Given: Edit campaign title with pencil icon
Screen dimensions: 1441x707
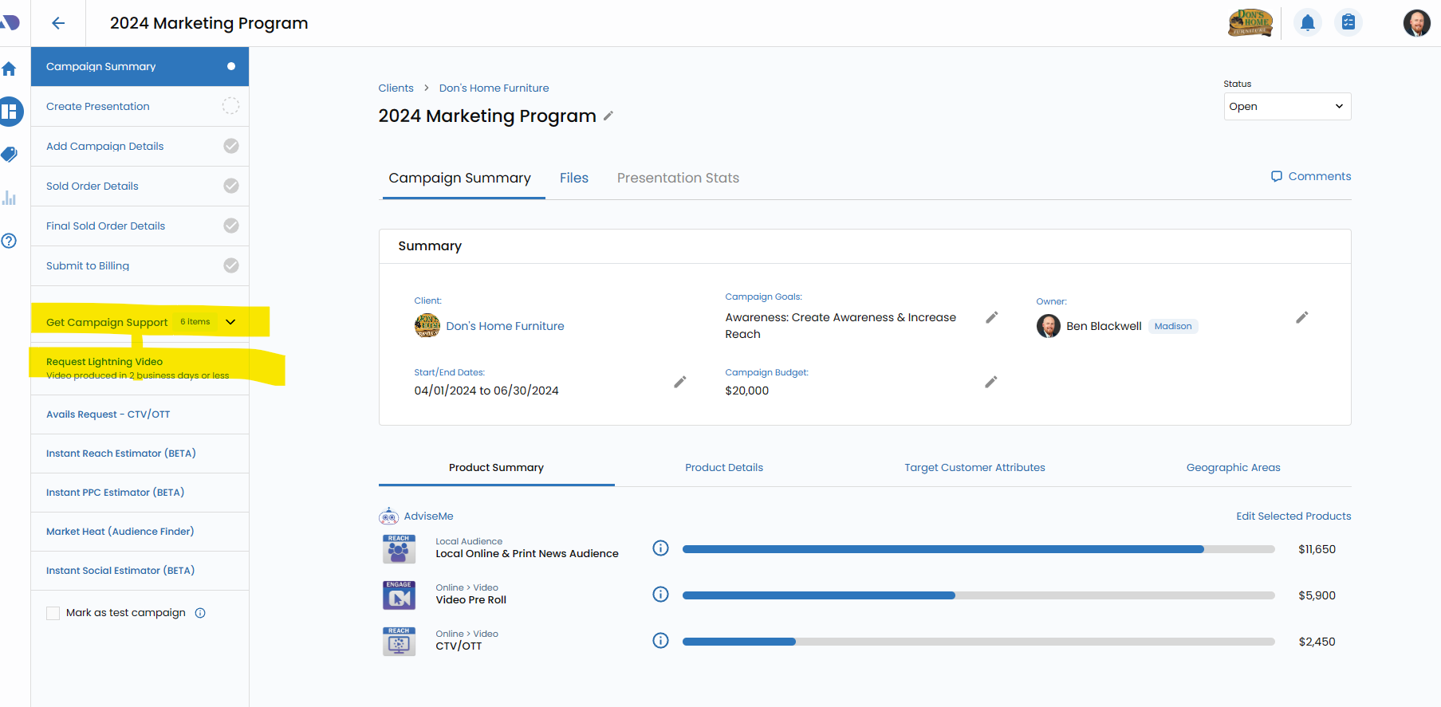Looking at the screenshot, I should 608,116.
